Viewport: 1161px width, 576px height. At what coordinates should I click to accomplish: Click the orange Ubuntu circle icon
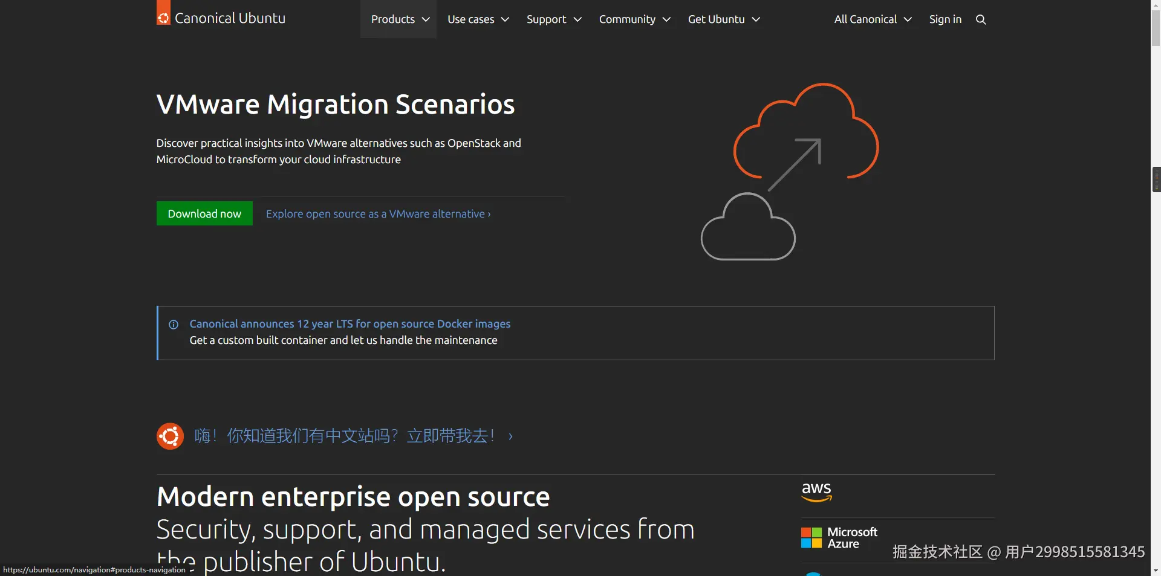pos(170,436)
